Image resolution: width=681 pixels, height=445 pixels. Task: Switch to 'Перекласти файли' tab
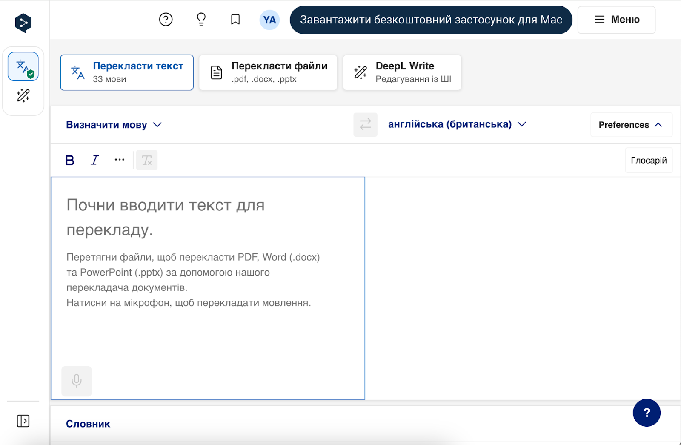coord(268,72)
